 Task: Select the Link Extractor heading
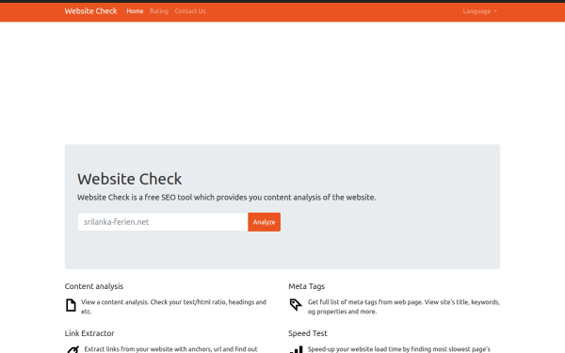click(x=89, y=333)
